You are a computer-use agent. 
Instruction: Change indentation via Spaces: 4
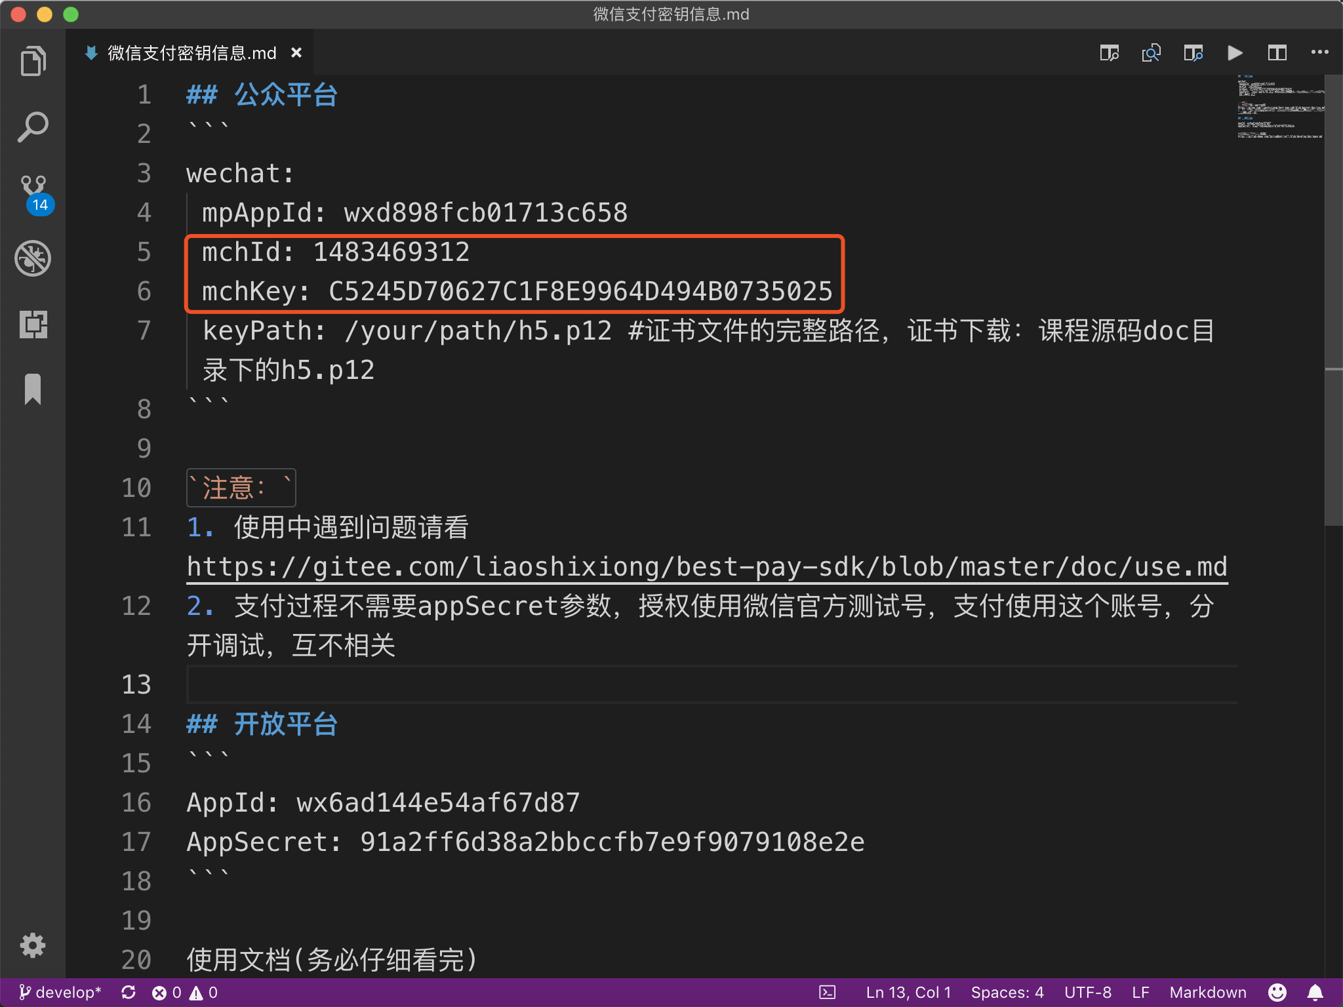(x=1007, y=993)
